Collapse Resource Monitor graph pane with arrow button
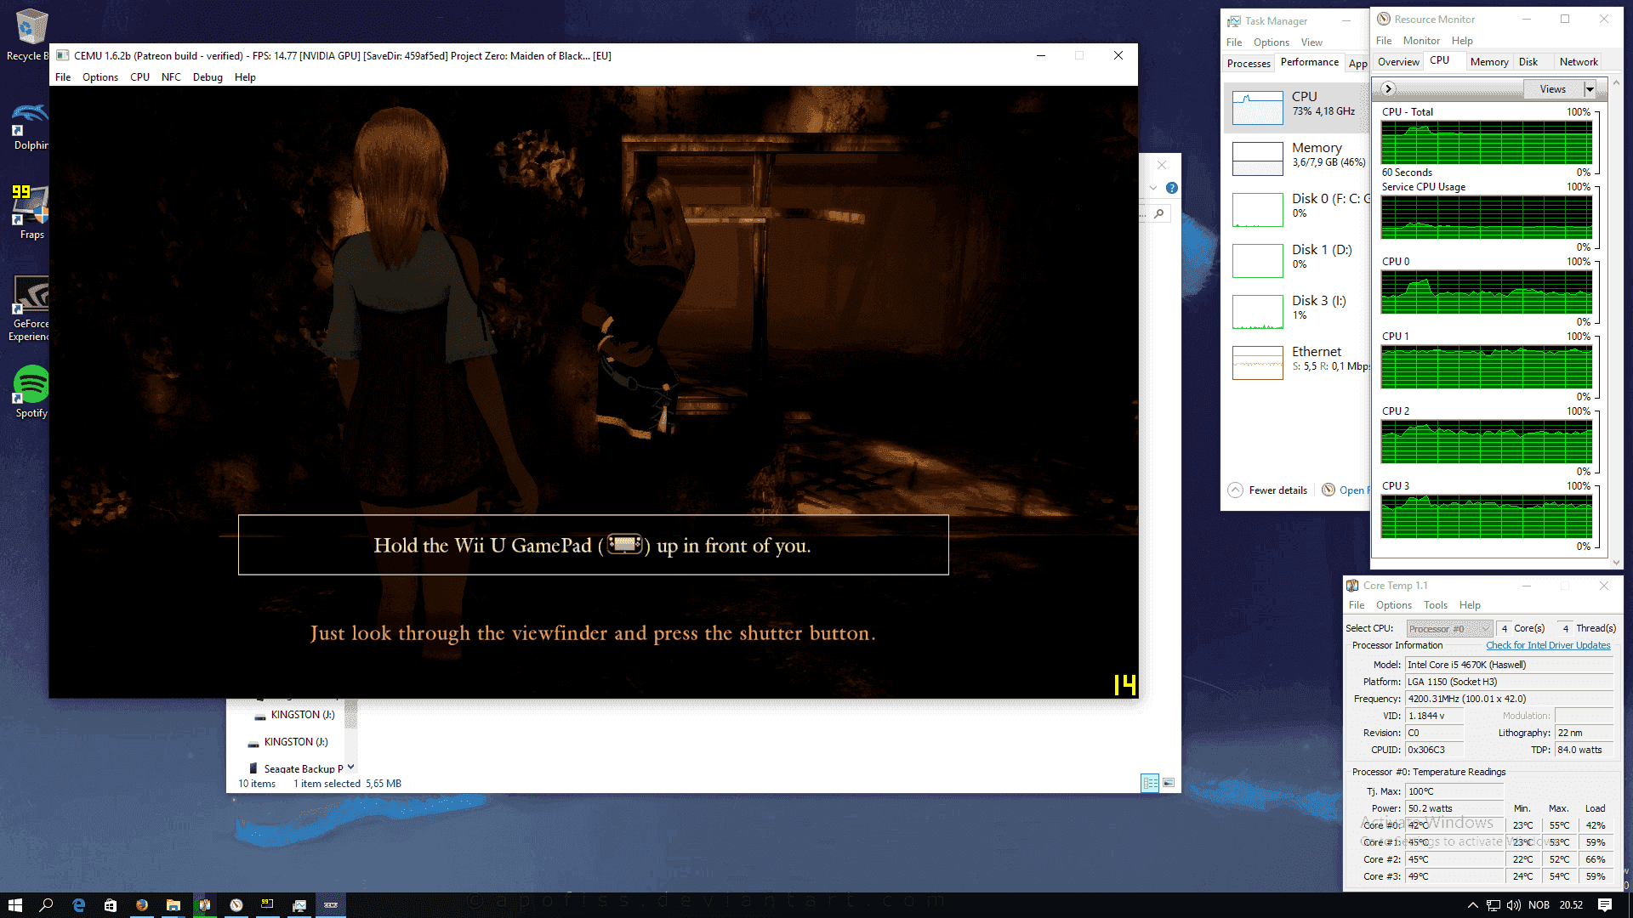1633x918 pixels. tap(1388, 88)
